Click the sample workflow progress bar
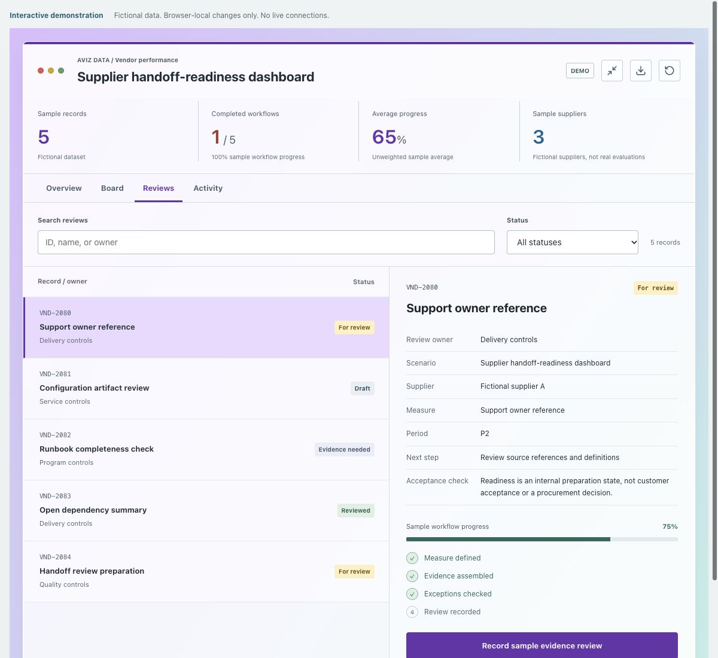This screenshot has width=718, height=658. (542, 539)
